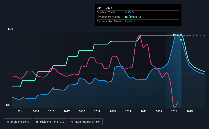Screen dimensions: 209x129
Task: Select the teal marker next to Past label
Action: 181,35
